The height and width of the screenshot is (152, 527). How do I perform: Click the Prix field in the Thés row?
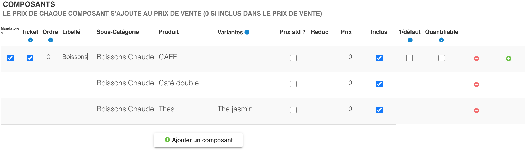coord(346,109)
